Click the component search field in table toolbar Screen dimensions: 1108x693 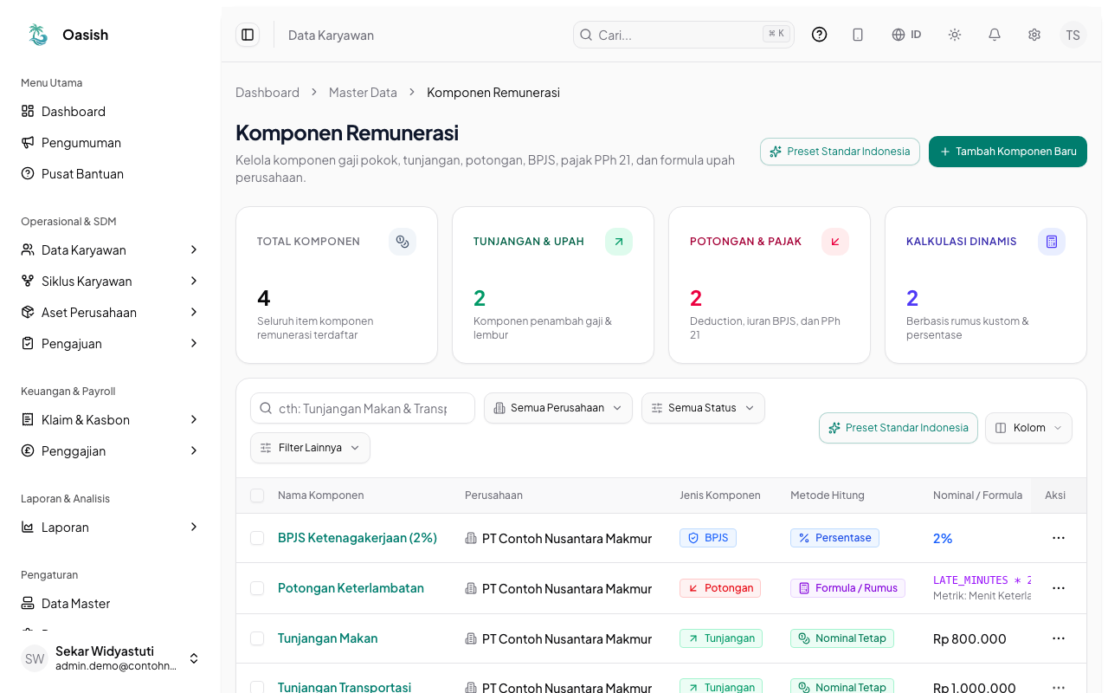point(363,408)
